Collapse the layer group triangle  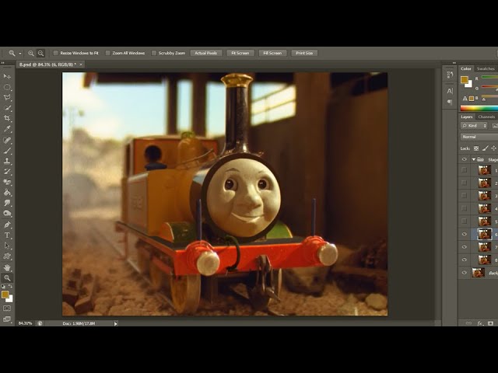coord(474,159)
